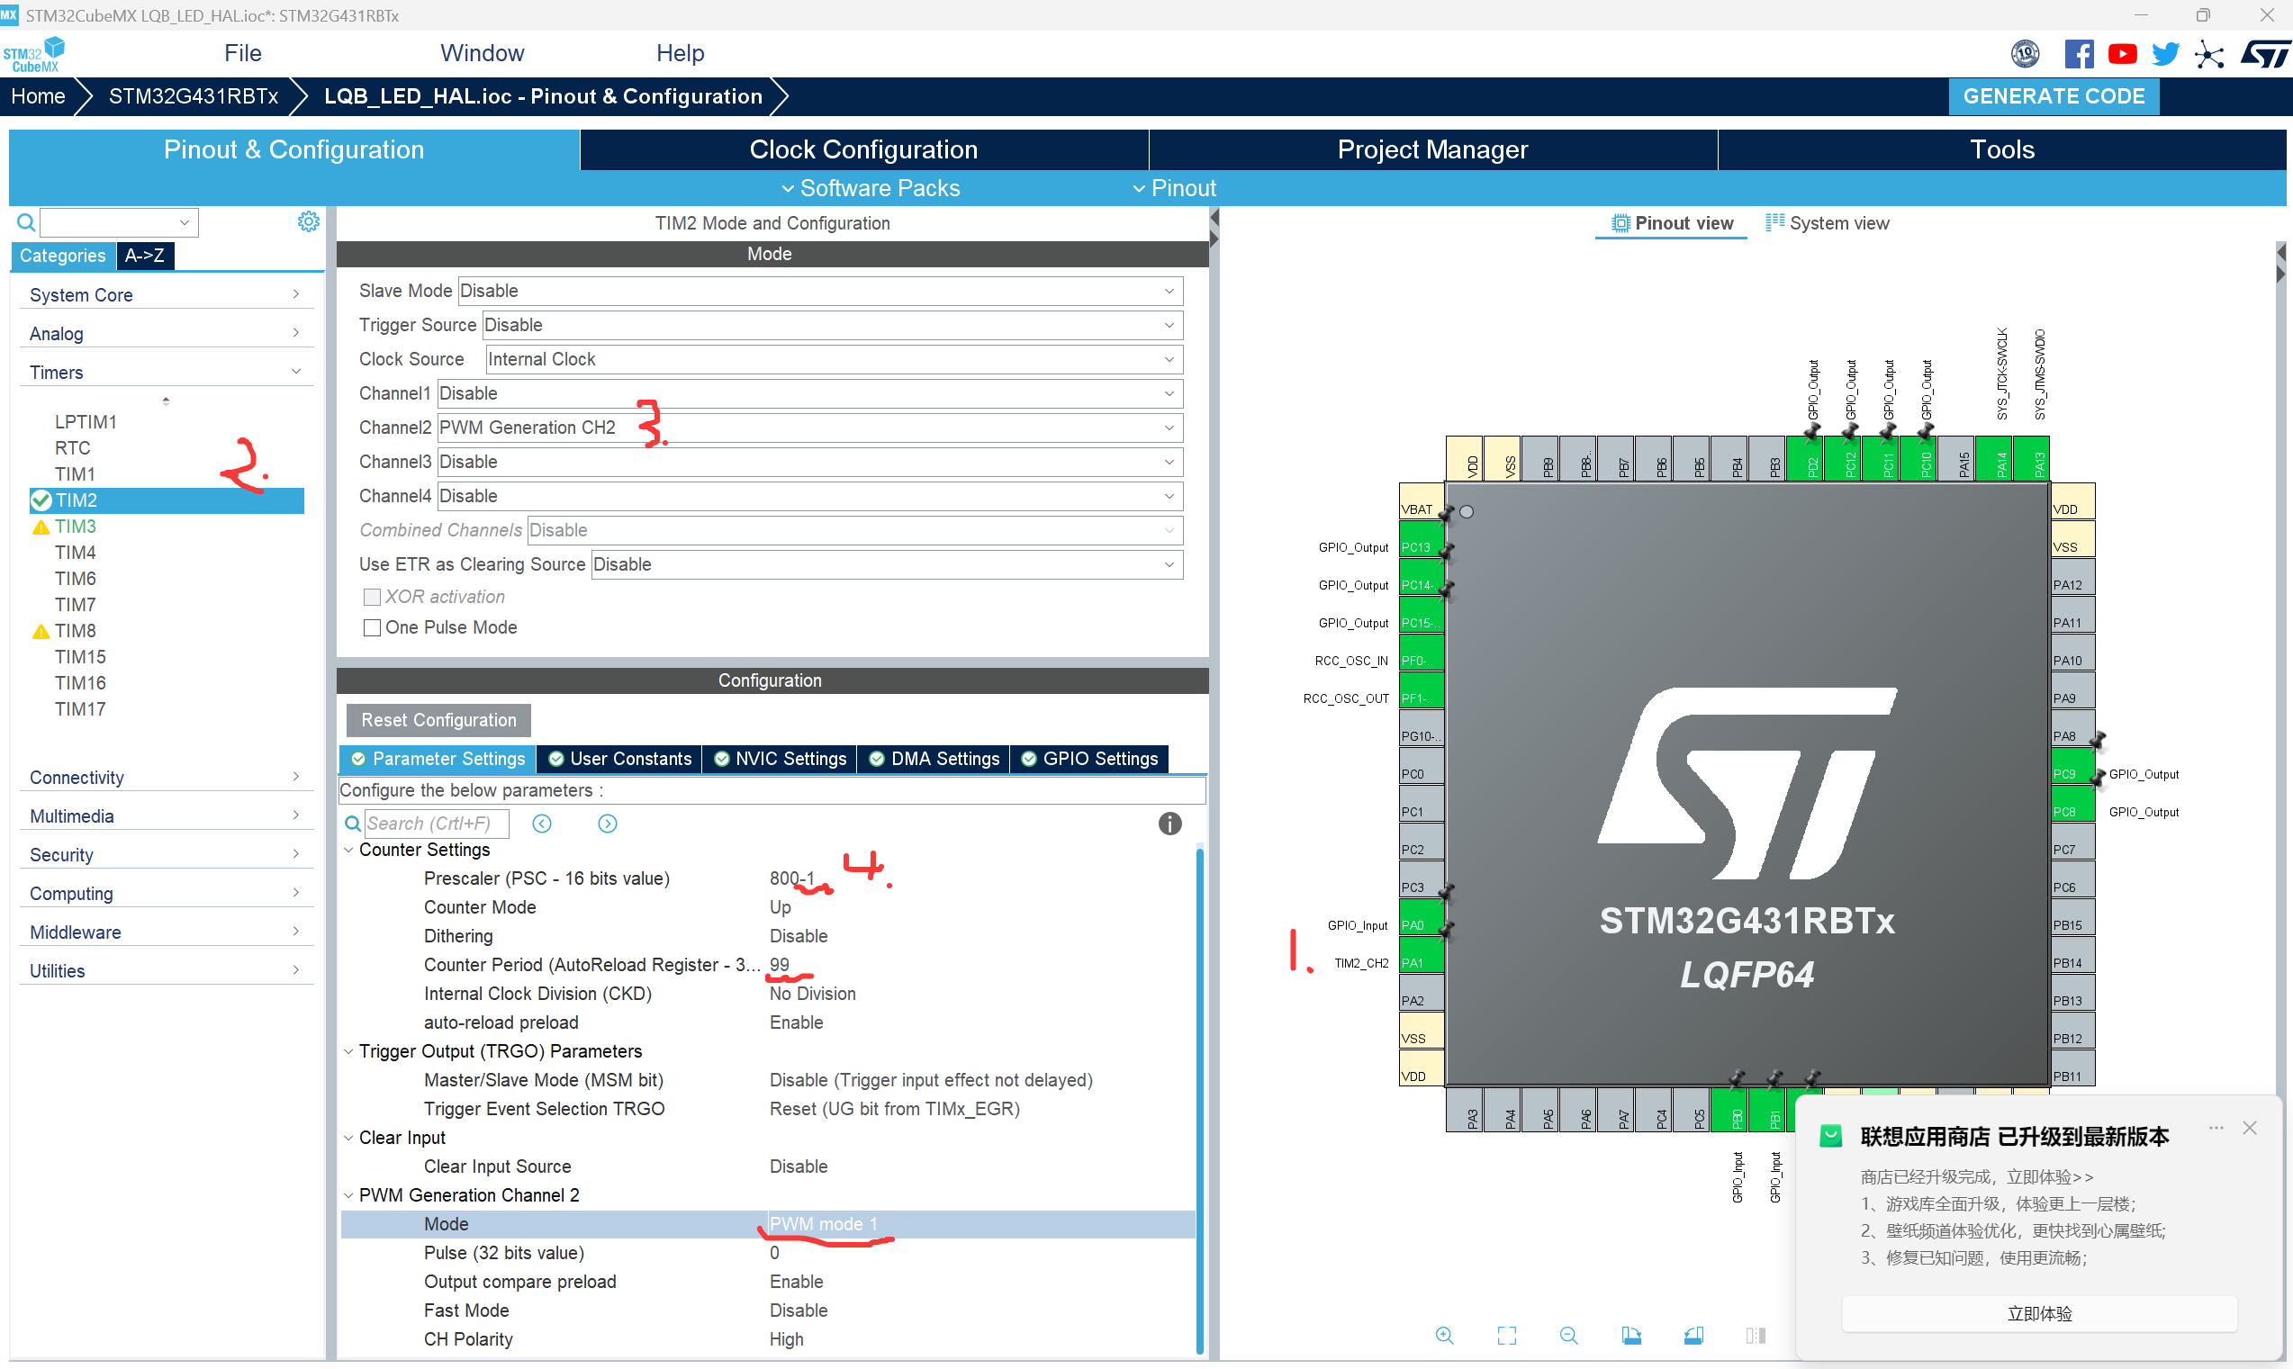Image resolution: width=2293 pixels, height=1369 pixels.
Task: Go to previous search result arrow
Action: click(542, 823)
